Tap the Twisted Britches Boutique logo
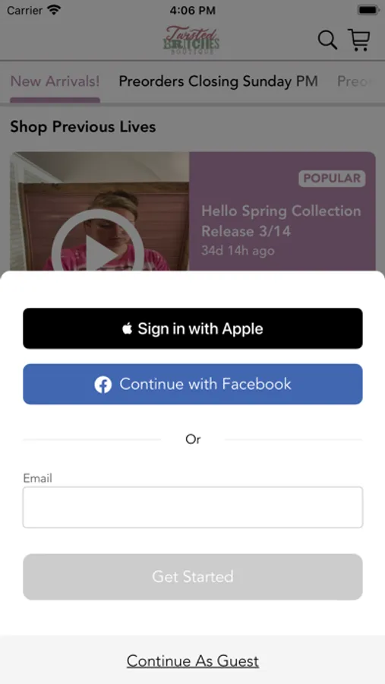Image resolution: width=385 pixels, height=684 pixels. pyautogui.click(x=191, y=40)
